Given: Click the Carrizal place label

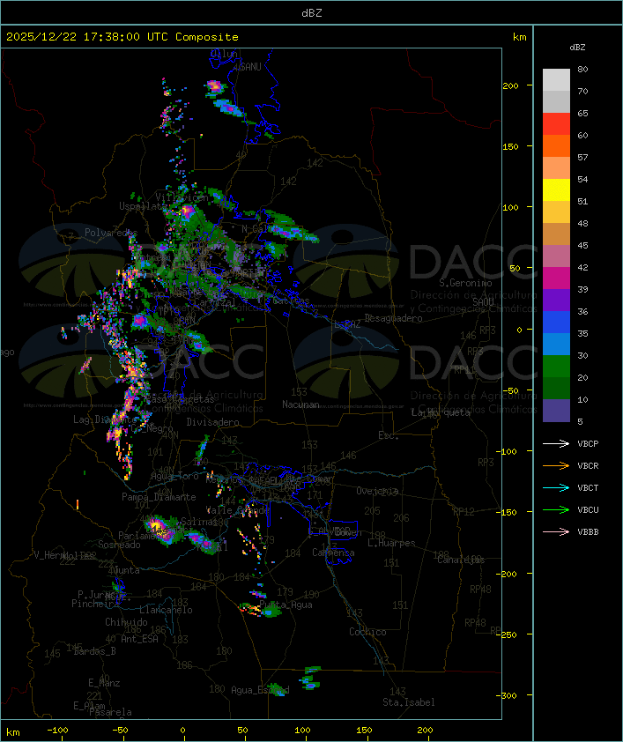Looking at the screenshot, I should tap(215, 302).
